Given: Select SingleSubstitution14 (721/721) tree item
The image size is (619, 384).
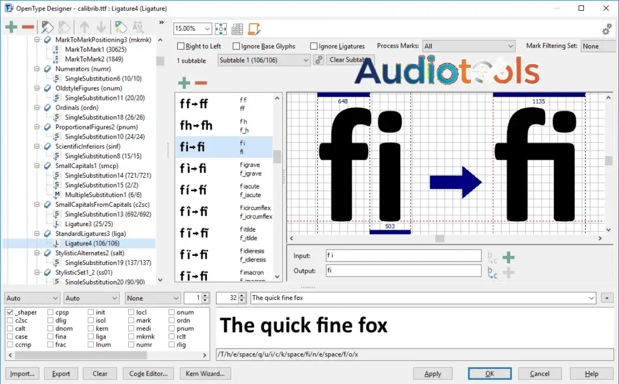Looking at the screenshot, I should click(108, 175).
